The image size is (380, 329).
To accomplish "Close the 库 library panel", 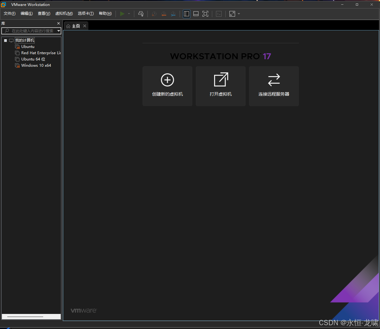I will 59,23.
